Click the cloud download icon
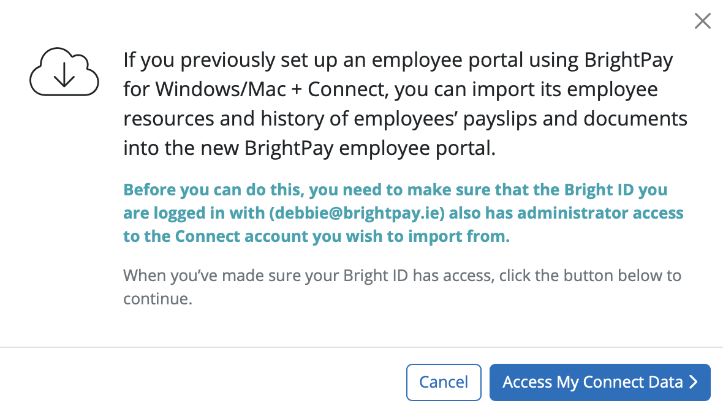This screenshot has height=414, width=723. click(64, 73)
